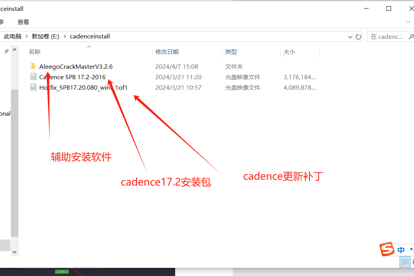The image size is (414, 276).
Task: Toggle the Chinese input mode indicator
Action: 401,250
